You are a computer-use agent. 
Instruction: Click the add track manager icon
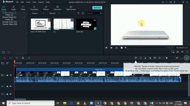(x=3, y=63)
